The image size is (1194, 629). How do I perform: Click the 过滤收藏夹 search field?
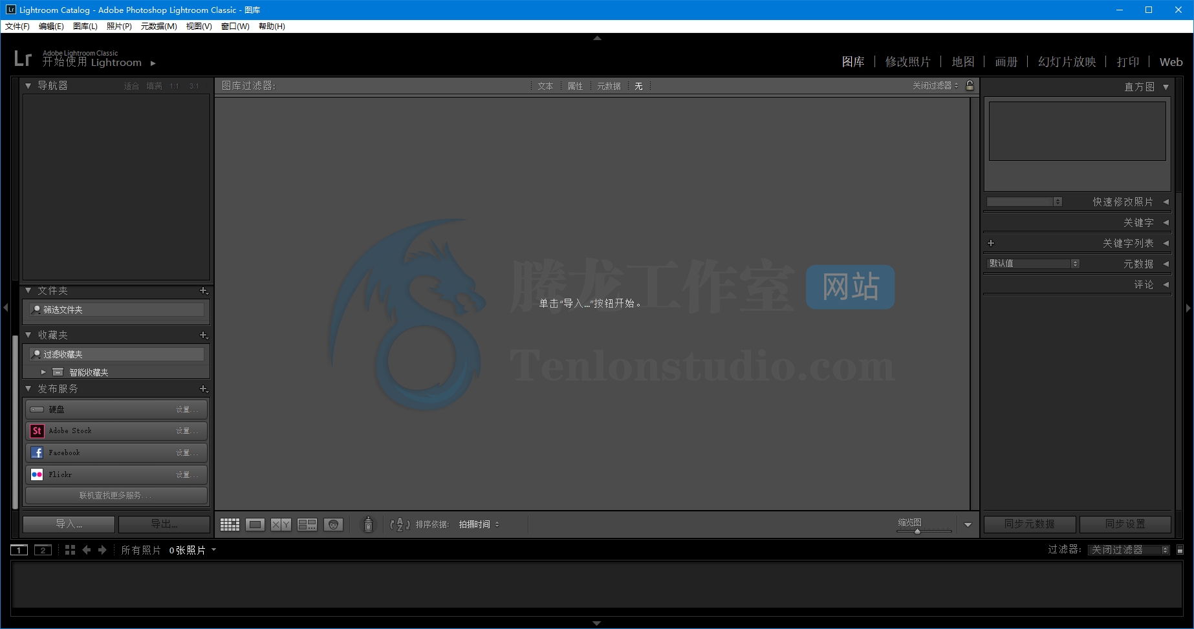click(117, 354)
